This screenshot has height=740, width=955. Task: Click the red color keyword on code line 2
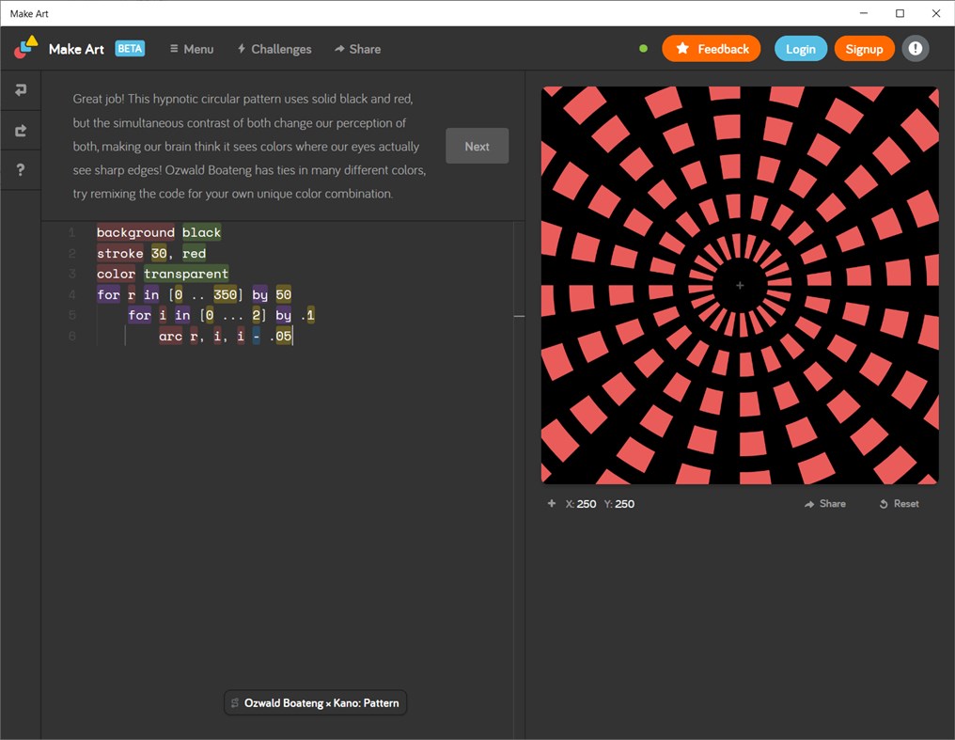point(194,253)
